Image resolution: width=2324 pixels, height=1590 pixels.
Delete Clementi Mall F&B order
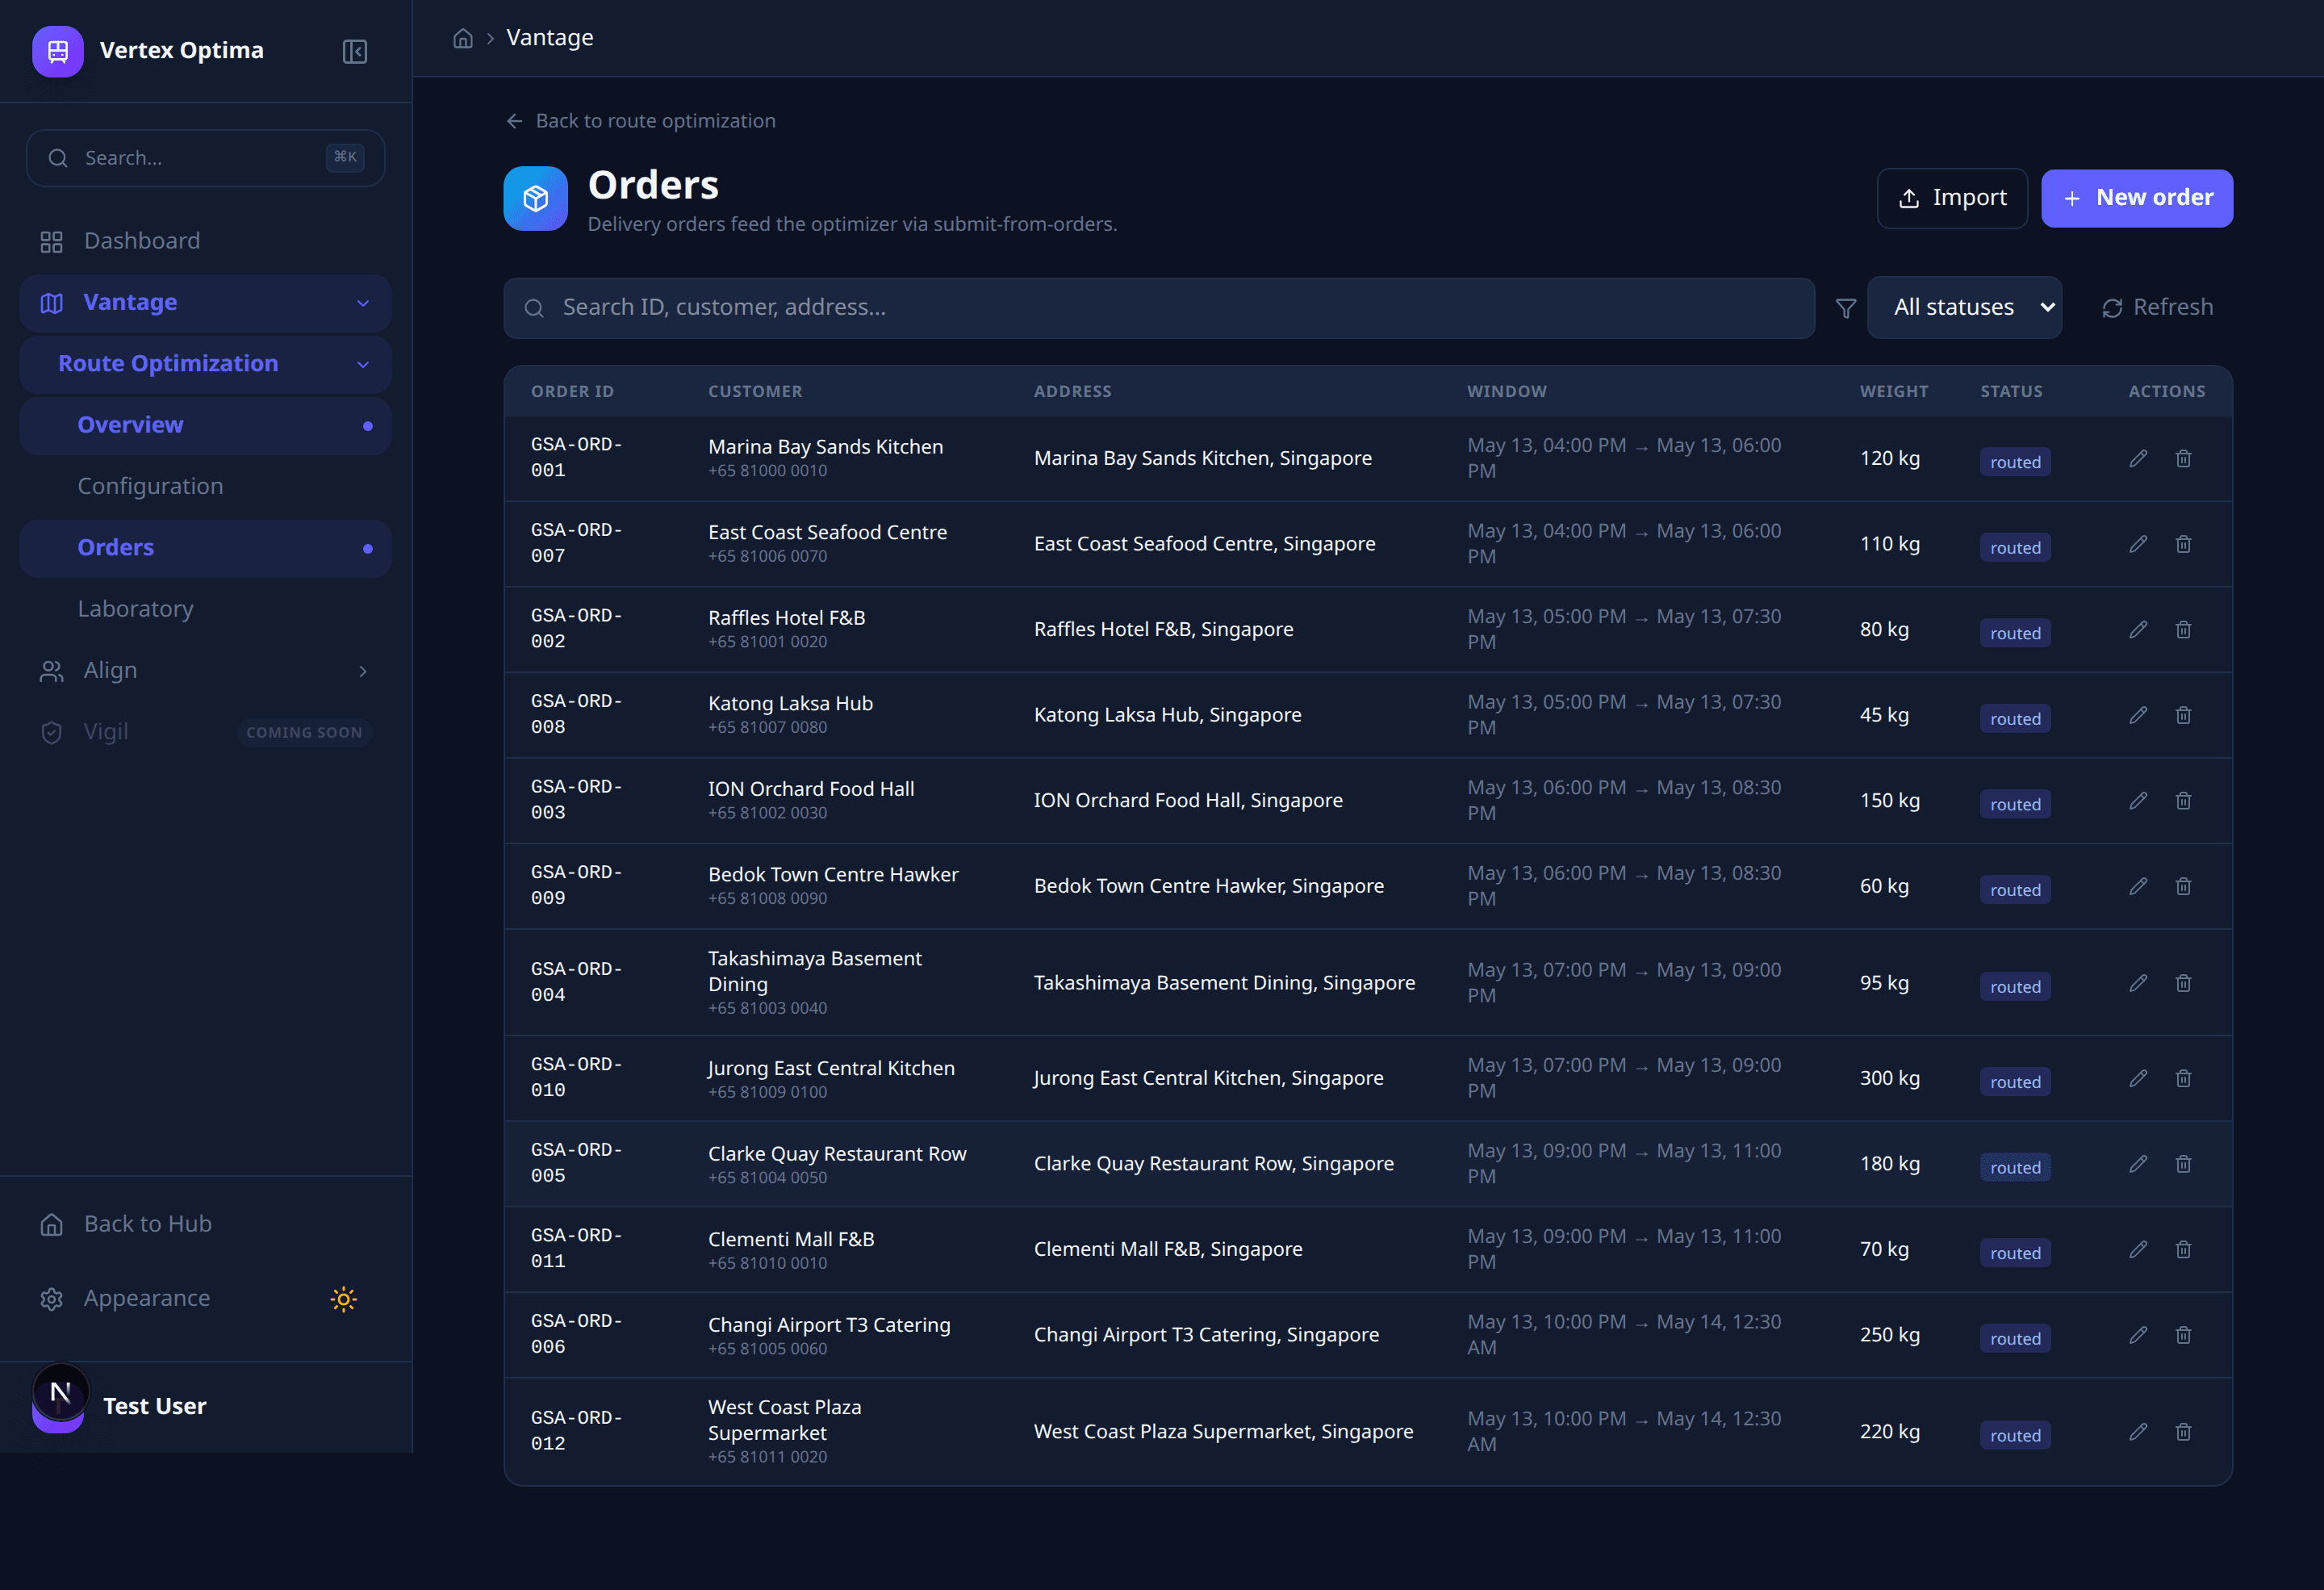coord(2183,1249)
